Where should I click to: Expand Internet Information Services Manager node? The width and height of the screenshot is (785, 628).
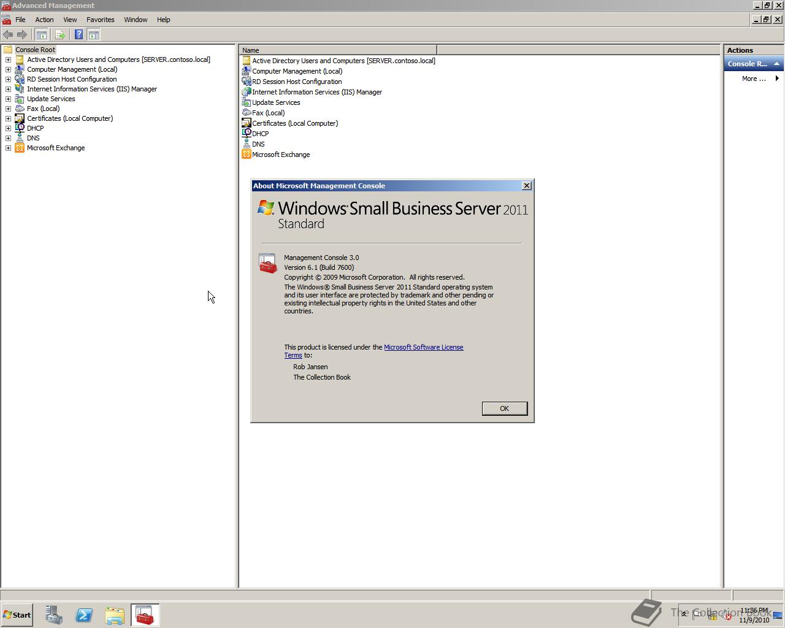pyautogui.click(x=8, y=89)
